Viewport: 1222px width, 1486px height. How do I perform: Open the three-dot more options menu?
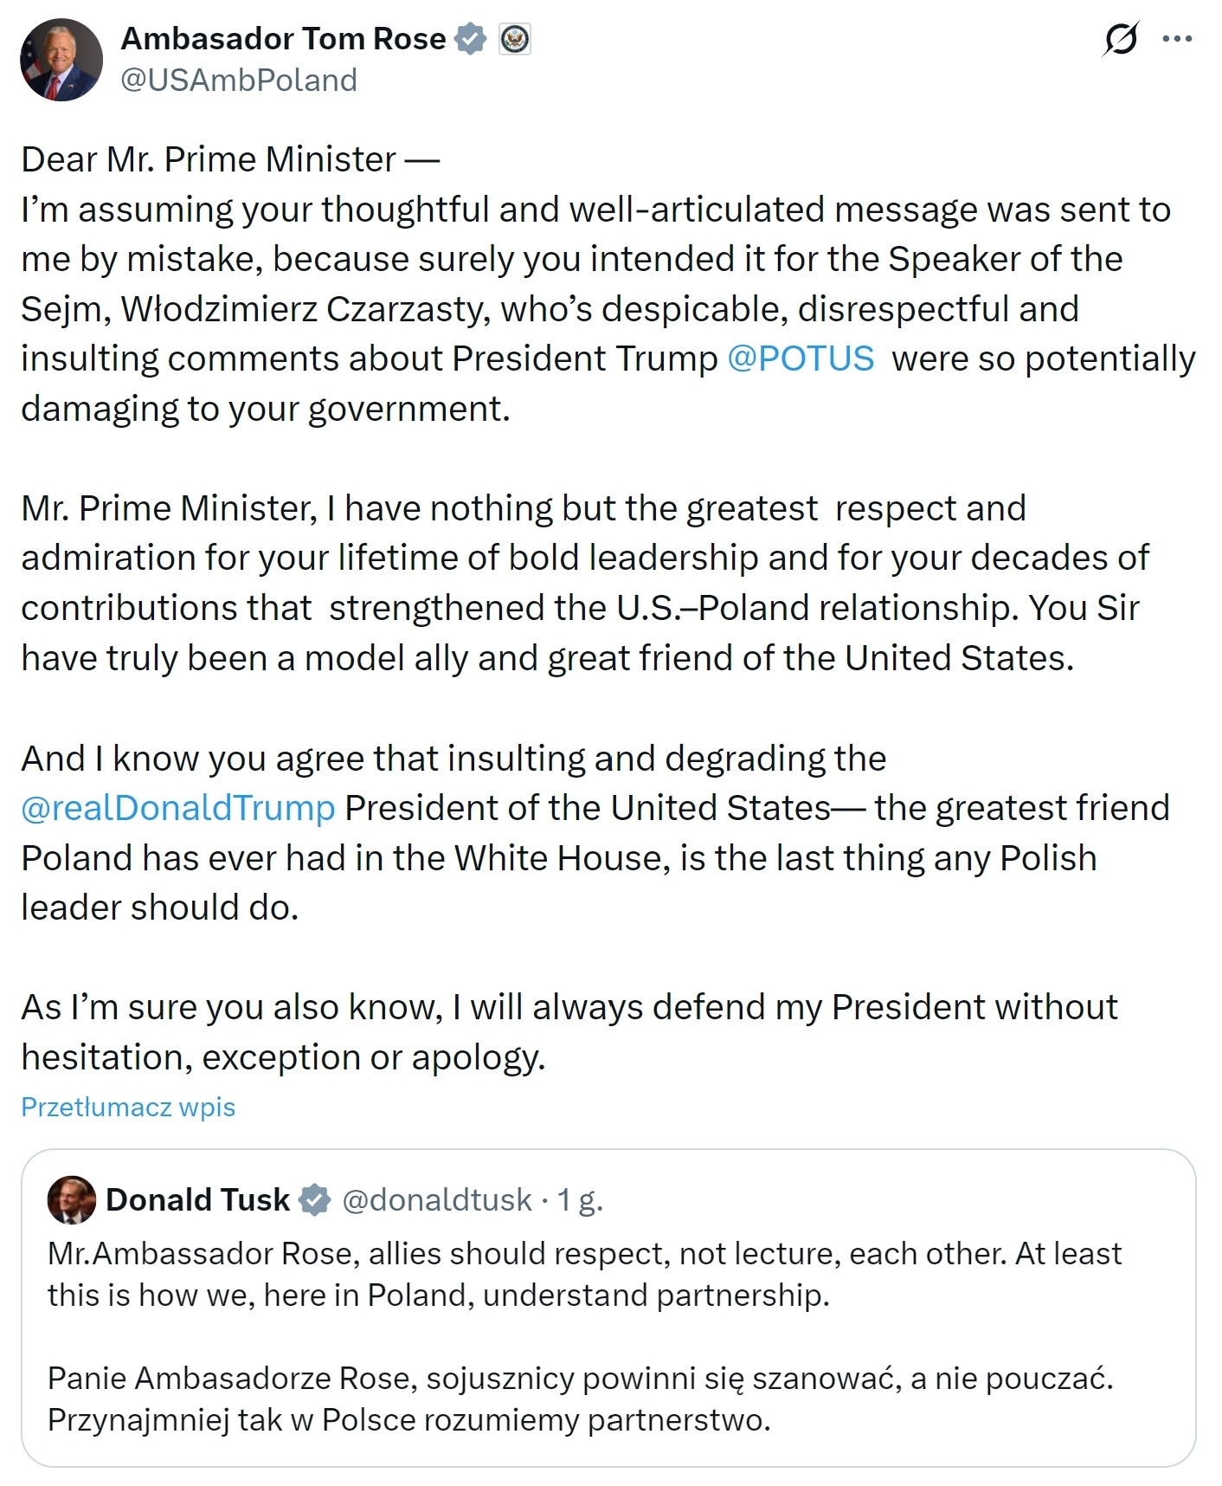[x=1177, y=39]
